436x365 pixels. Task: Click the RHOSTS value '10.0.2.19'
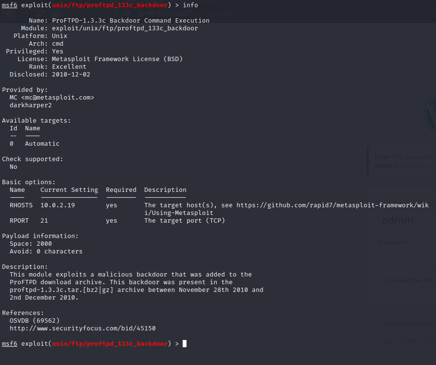[x=58, y=205]
